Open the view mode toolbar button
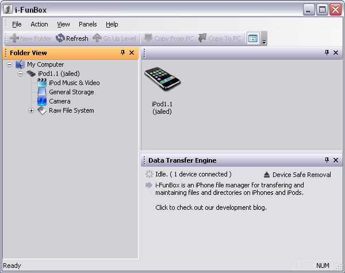The height and width of the screenshot is (273, 345). tap(252, 39)
